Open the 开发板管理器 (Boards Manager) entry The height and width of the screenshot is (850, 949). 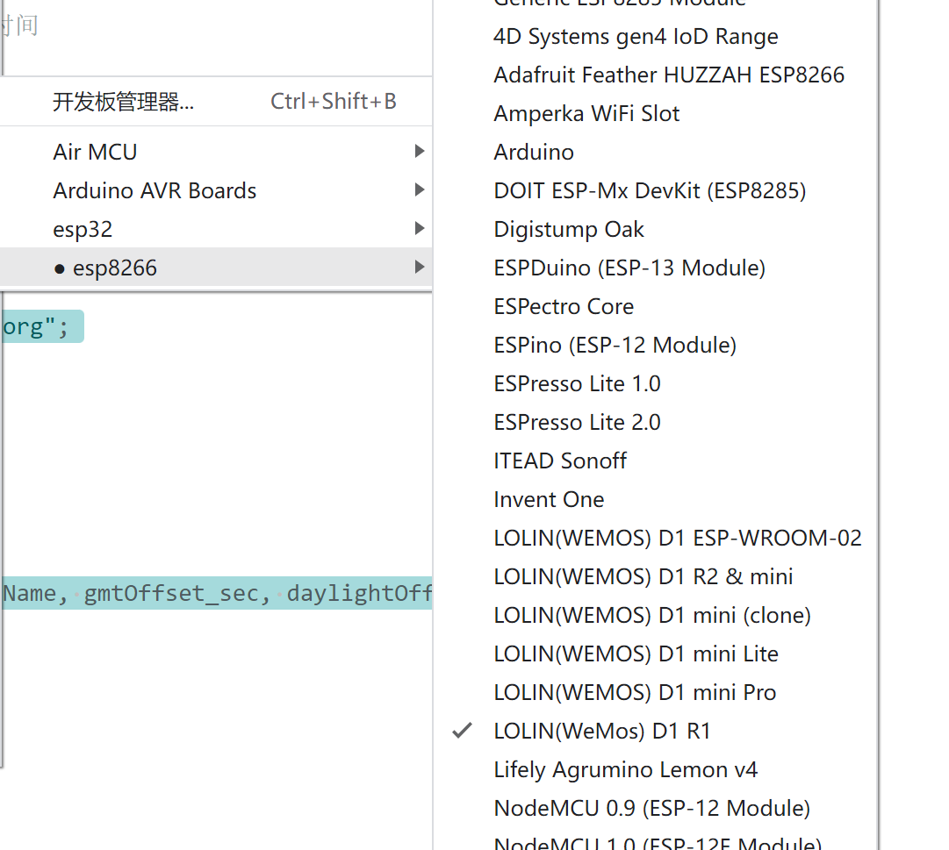click(x=216, y=102)
